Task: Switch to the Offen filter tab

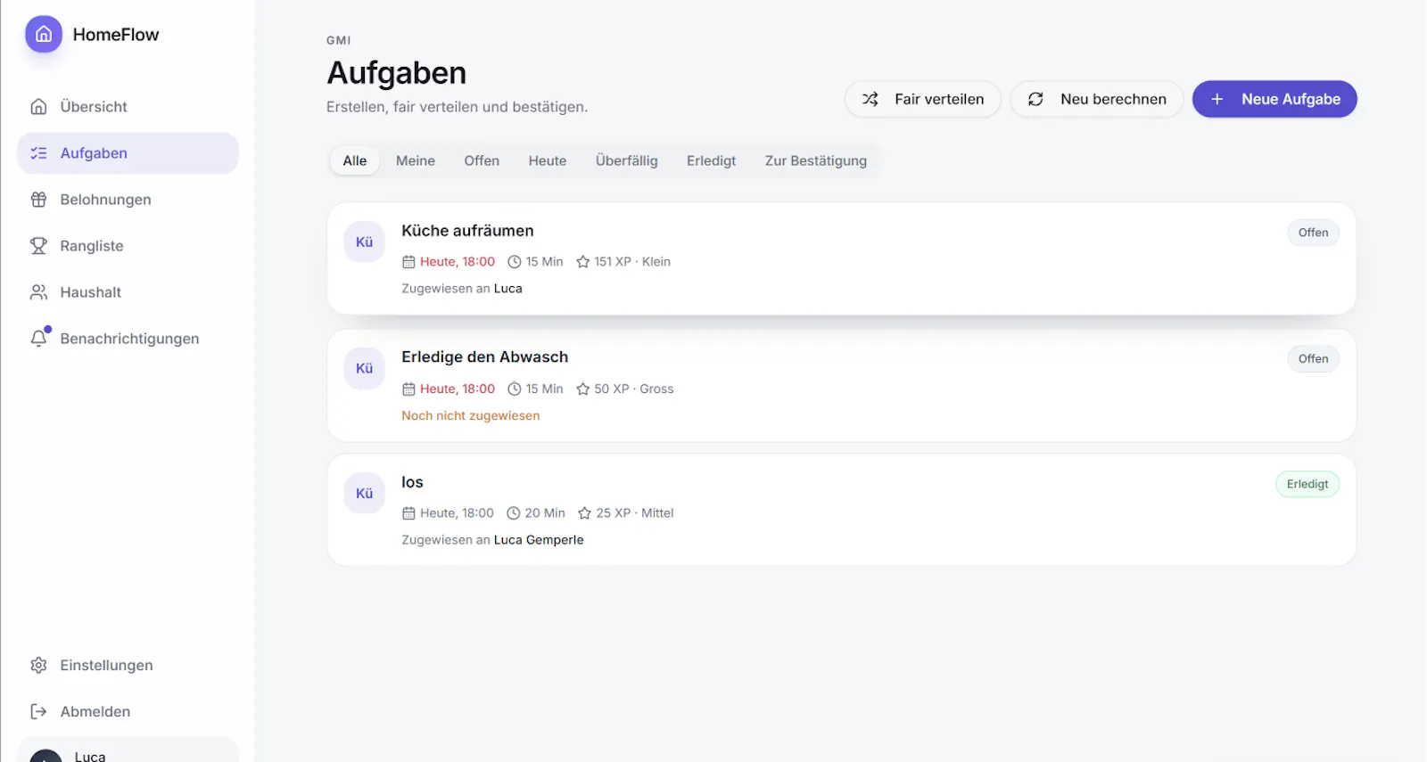Action: click(x=482, y=160)
